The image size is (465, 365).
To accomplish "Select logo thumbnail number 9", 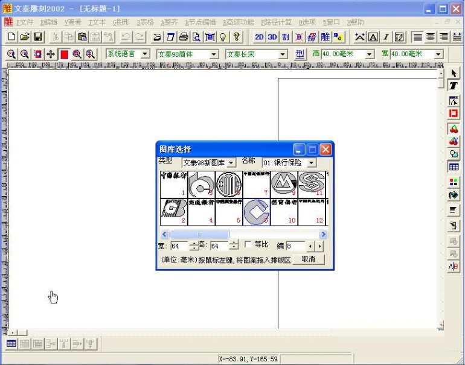I will click(283, 184).
